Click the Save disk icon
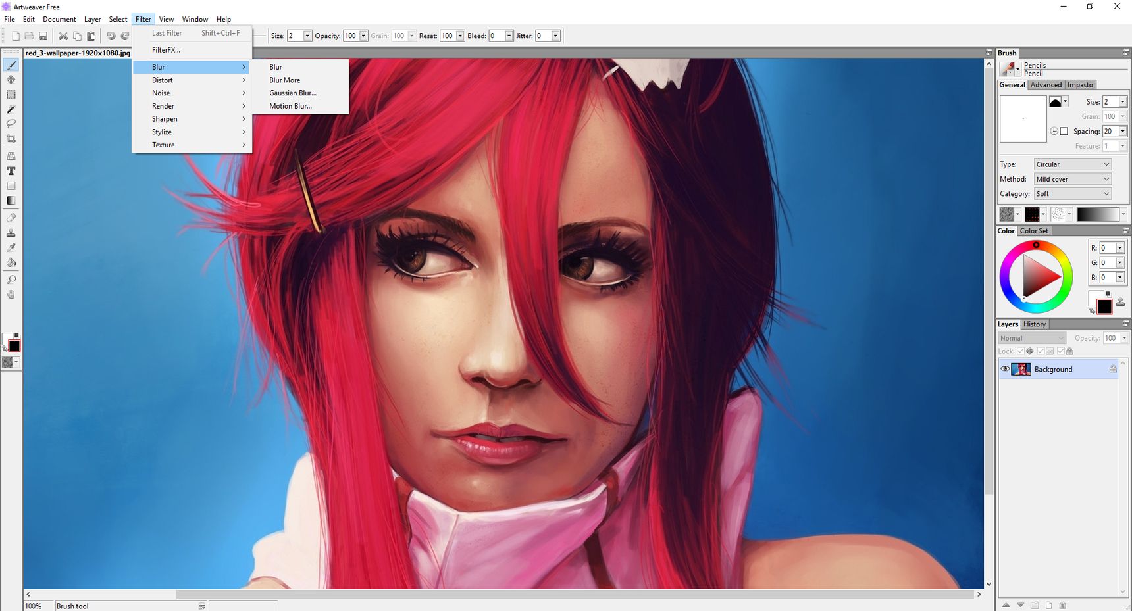The width and height of the screenshot is (1132, 611). pos(43,36)
